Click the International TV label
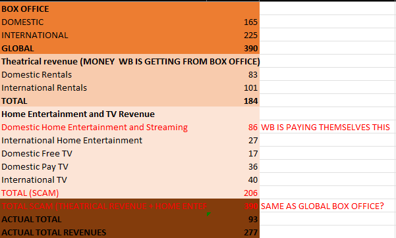The height and width of the screenshot is (238, 396). [34, 179]
